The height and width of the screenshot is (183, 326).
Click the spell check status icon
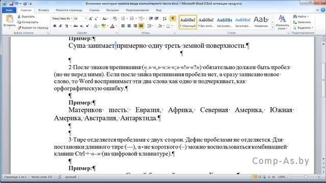click(59, 177)
